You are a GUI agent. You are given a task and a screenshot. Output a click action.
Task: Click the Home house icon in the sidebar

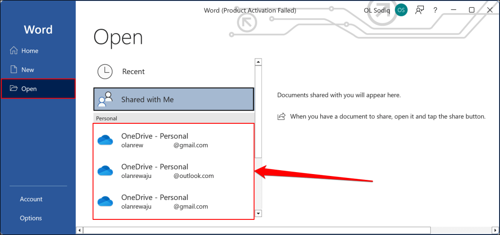[13, 51]
